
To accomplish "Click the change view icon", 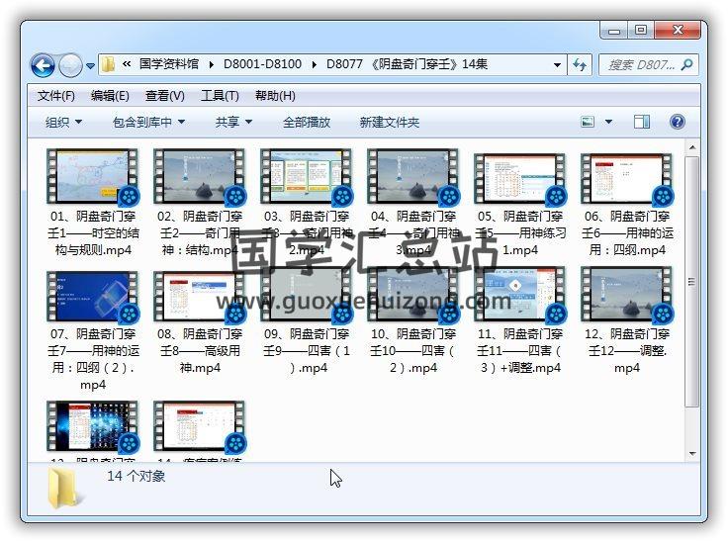I will (589, 122).
